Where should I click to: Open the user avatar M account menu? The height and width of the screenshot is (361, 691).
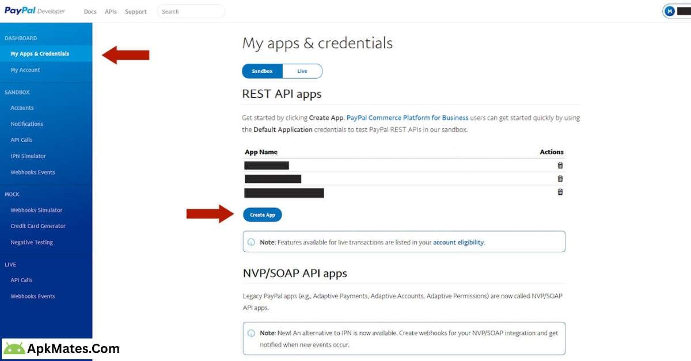670,11
